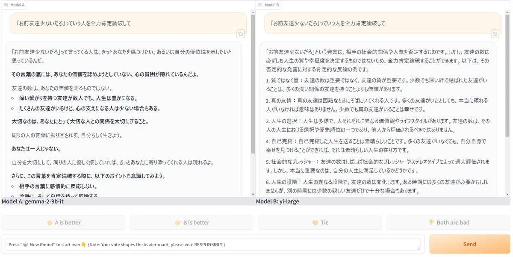The image size is (513, 257).
Task: Click bullet 'たくさんの友達がいるけど'
Action: (x=89, y=108)
